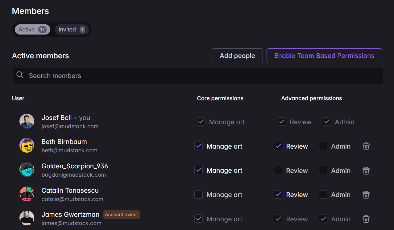Screen dimensions: 394x230
Task: Click the Add people button
Action: 237,56
